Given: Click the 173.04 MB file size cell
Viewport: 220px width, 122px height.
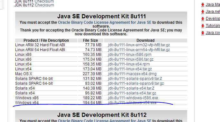Looking at the screenshot, I should pos(92,69).
